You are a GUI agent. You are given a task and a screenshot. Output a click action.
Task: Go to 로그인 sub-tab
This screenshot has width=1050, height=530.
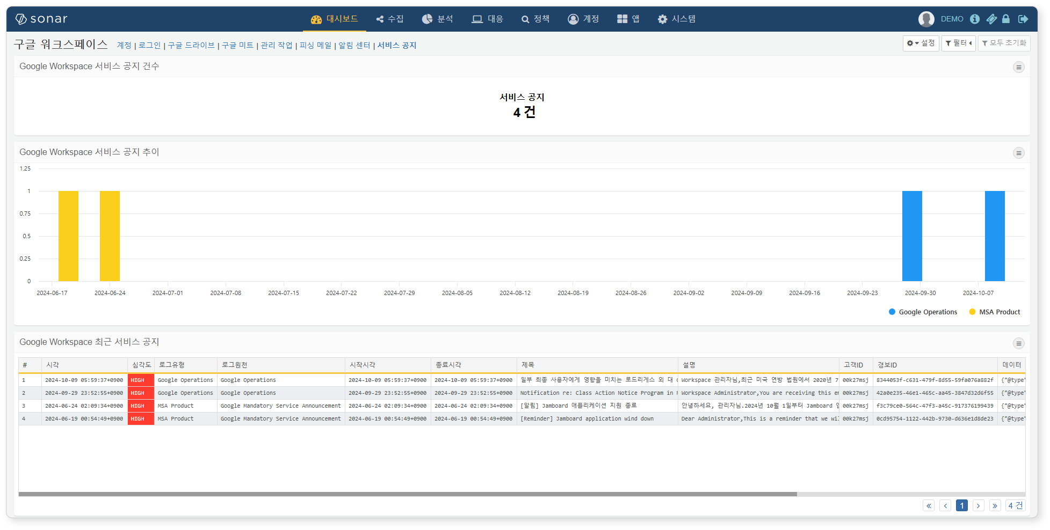pos(149,45)
